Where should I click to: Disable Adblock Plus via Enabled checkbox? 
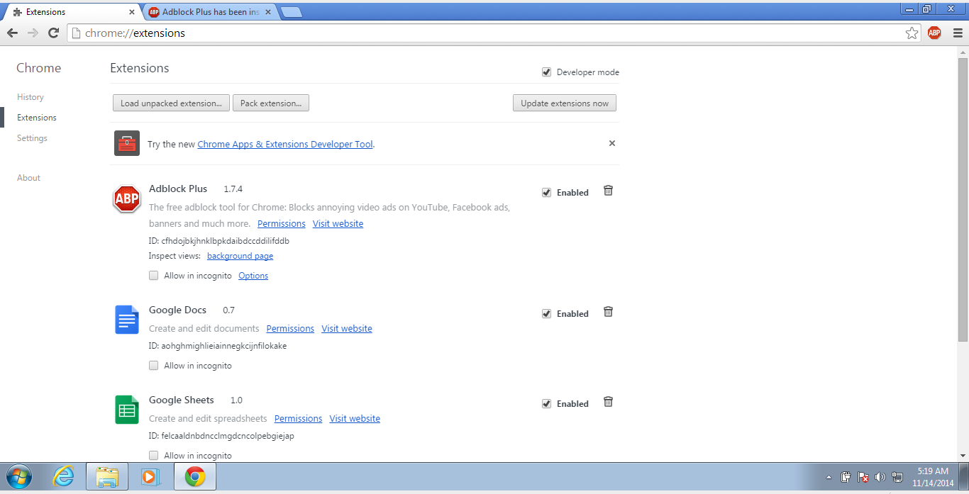[546, 193]
